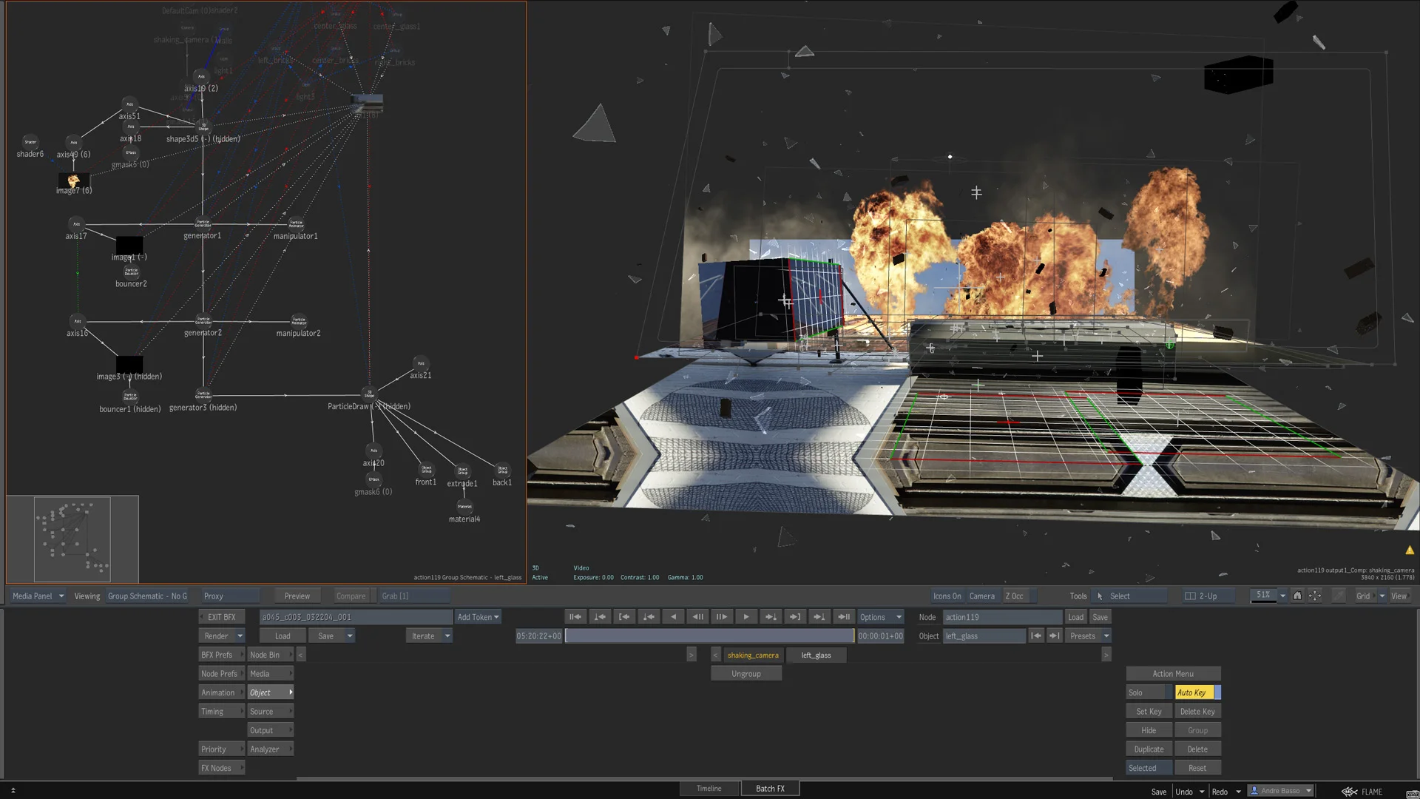Viewport: 1420px width, 799px height.
Task: Click the play forward button
Action: [745, 617]
